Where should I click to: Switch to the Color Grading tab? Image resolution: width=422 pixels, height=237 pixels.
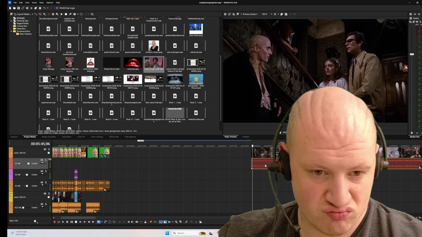(97, 137)
